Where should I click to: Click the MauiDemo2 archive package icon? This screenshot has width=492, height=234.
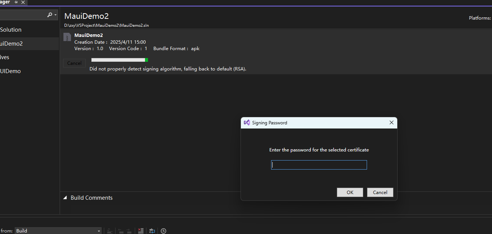click(67, 37)
